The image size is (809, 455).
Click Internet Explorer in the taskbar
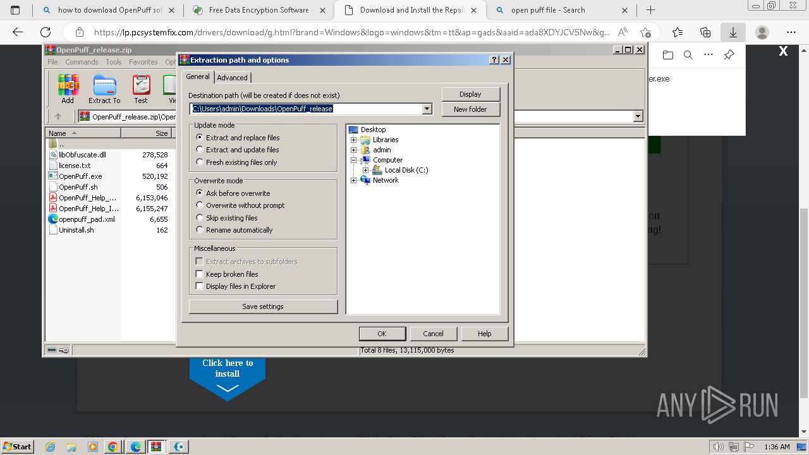50,447
